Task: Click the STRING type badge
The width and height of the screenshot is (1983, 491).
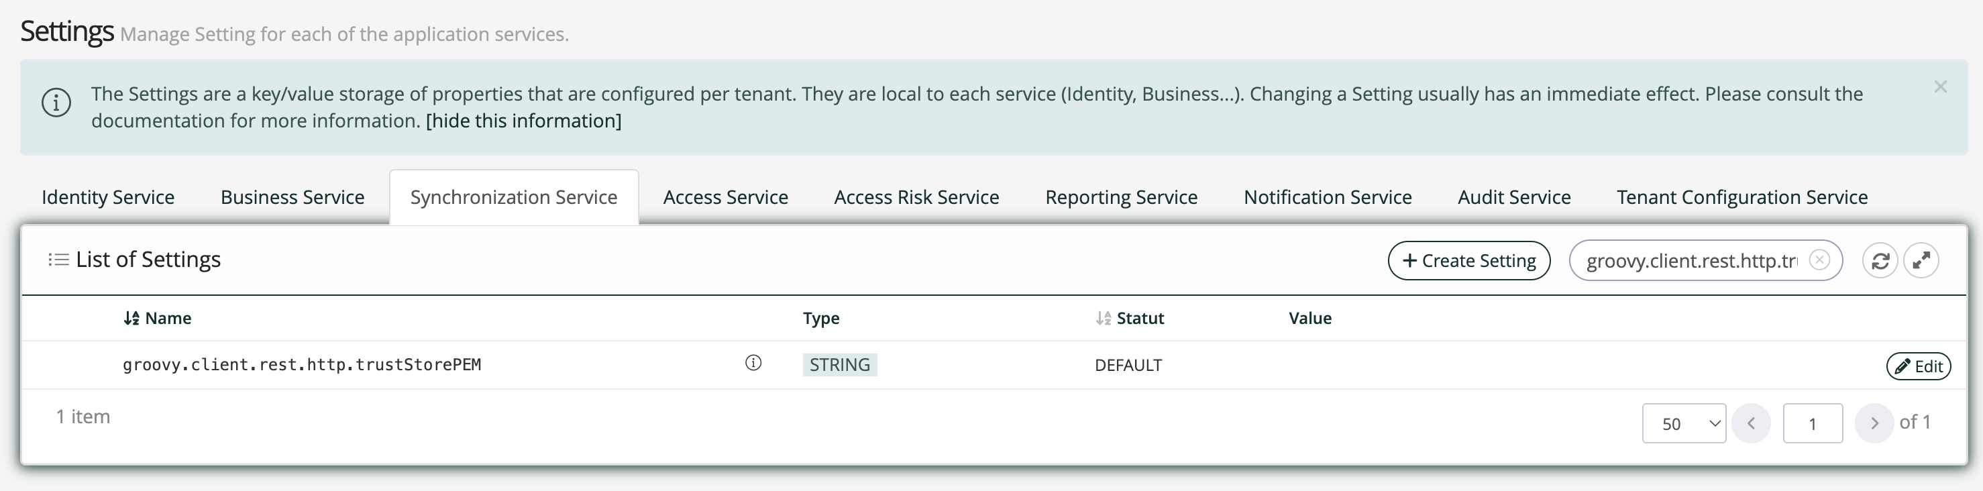Action: tap(840, 364)
